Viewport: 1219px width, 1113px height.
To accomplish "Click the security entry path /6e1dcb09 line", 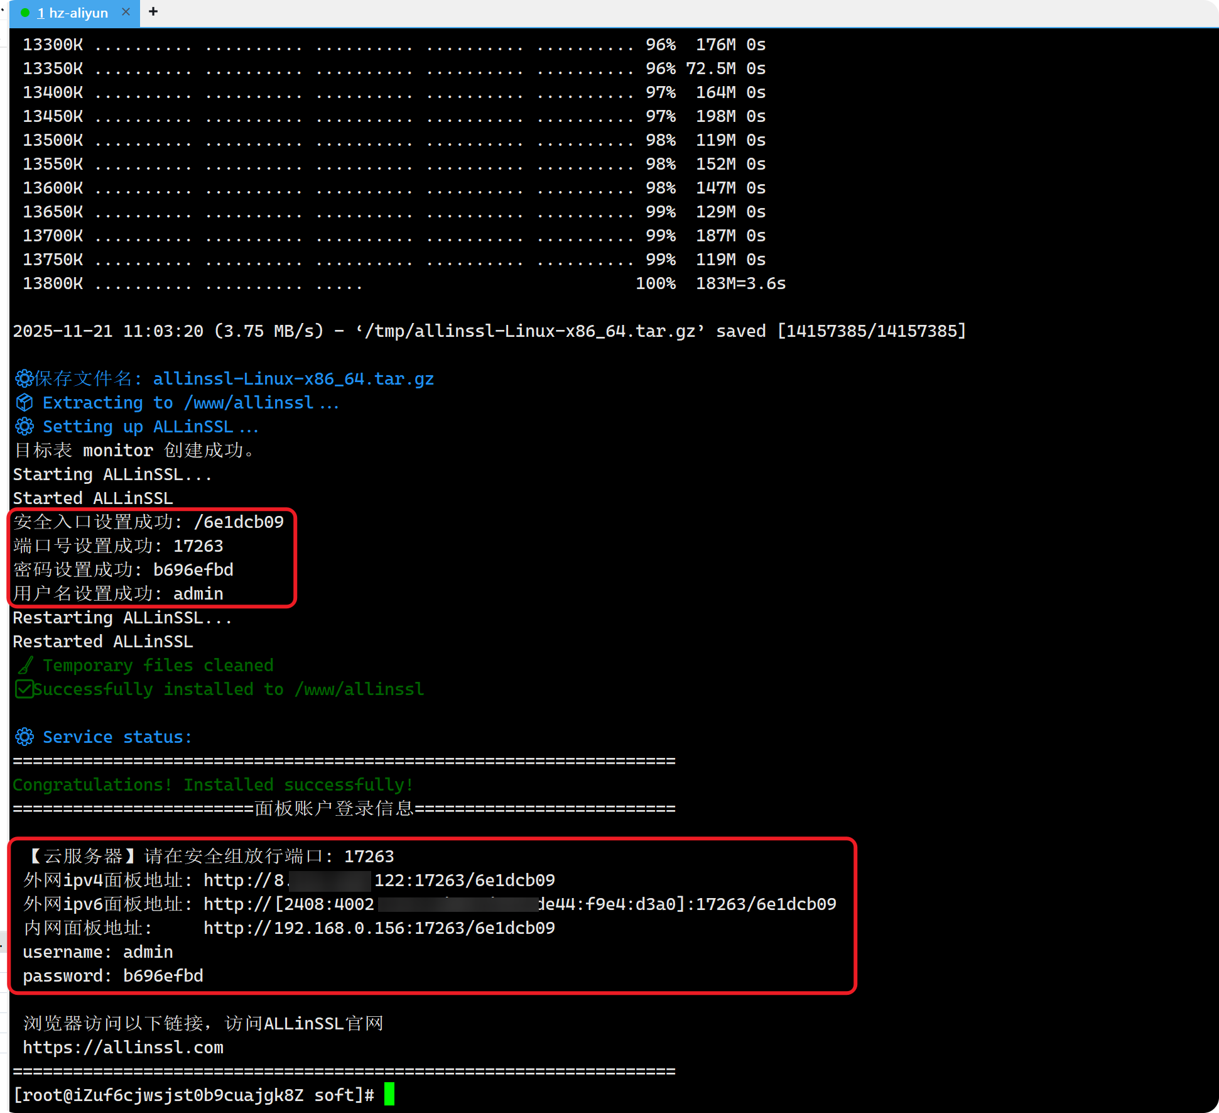I will [239, 522].
